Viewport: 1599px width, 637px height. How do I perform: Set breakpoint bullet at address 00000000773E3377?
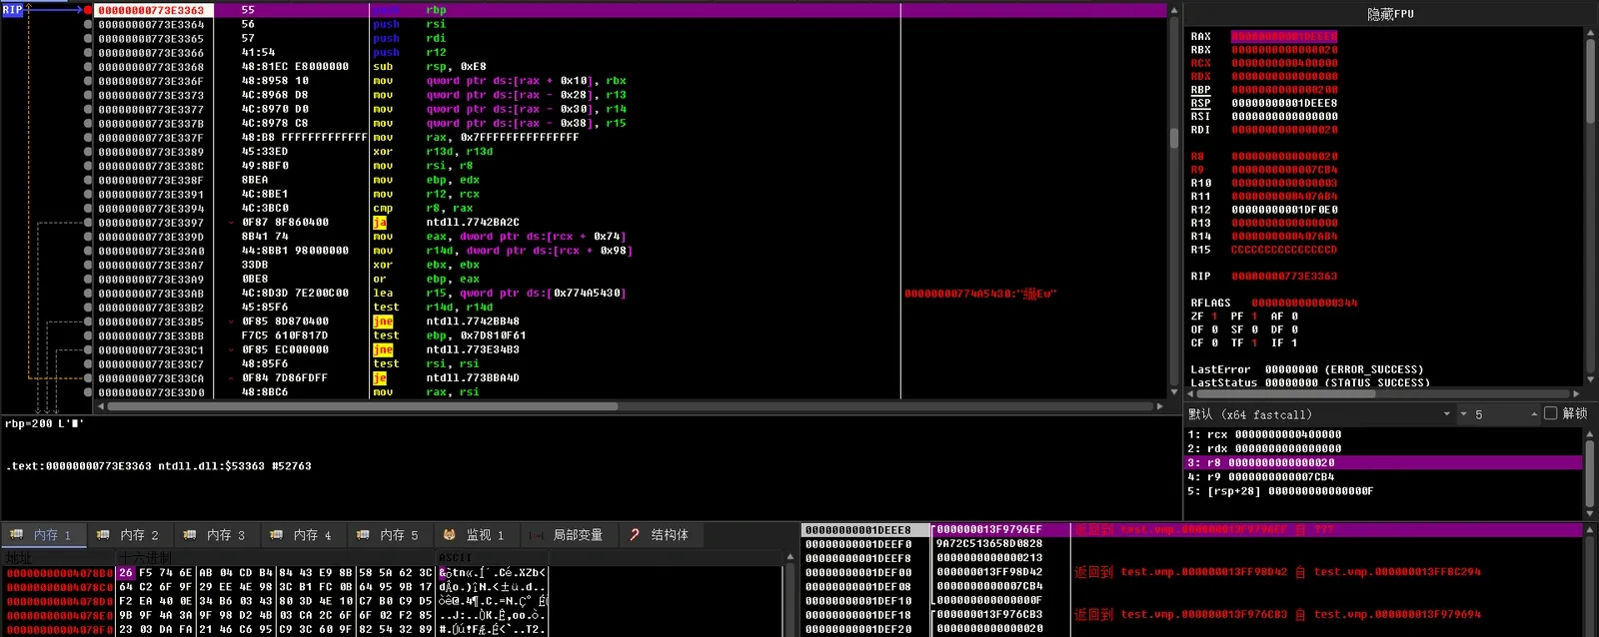(x=88, y=109)
